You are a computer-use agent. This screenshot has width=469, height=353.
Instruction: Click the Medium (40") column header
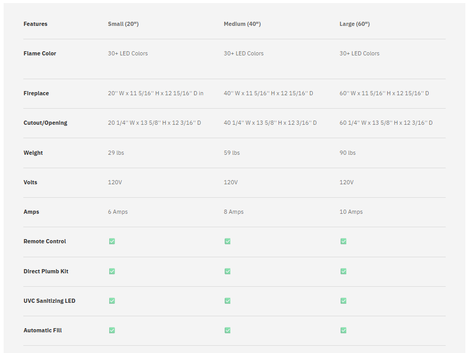(x=242, y=24)
